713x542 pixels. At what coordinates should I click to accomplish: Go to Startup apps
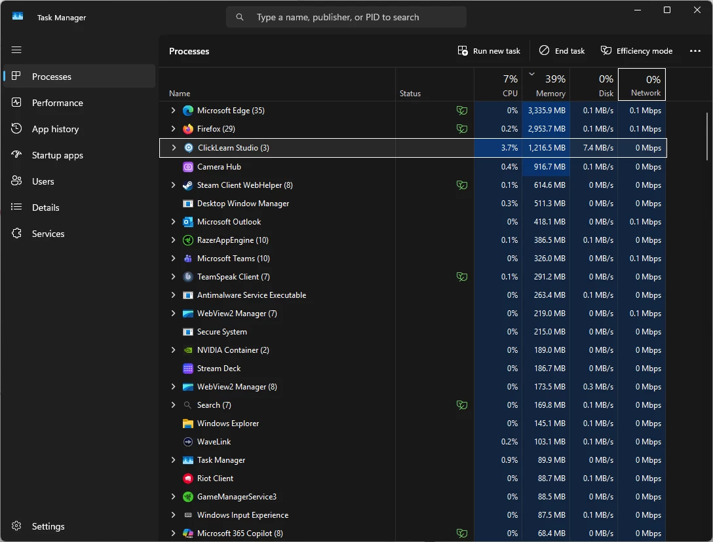coord(79,155)
